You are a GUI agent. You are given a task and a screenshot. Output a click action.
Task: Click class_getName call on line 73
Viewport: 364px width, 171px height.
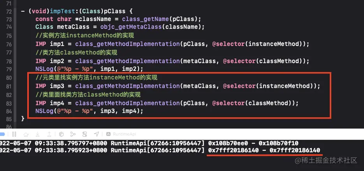pyautogui.click(x=145, y=19)
